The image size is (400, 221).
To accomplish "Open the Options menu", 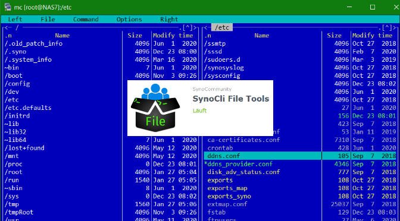I will 129,20.
